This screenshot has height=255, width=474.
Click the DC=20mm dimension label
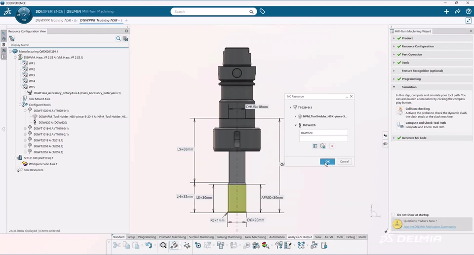point(256,220)
